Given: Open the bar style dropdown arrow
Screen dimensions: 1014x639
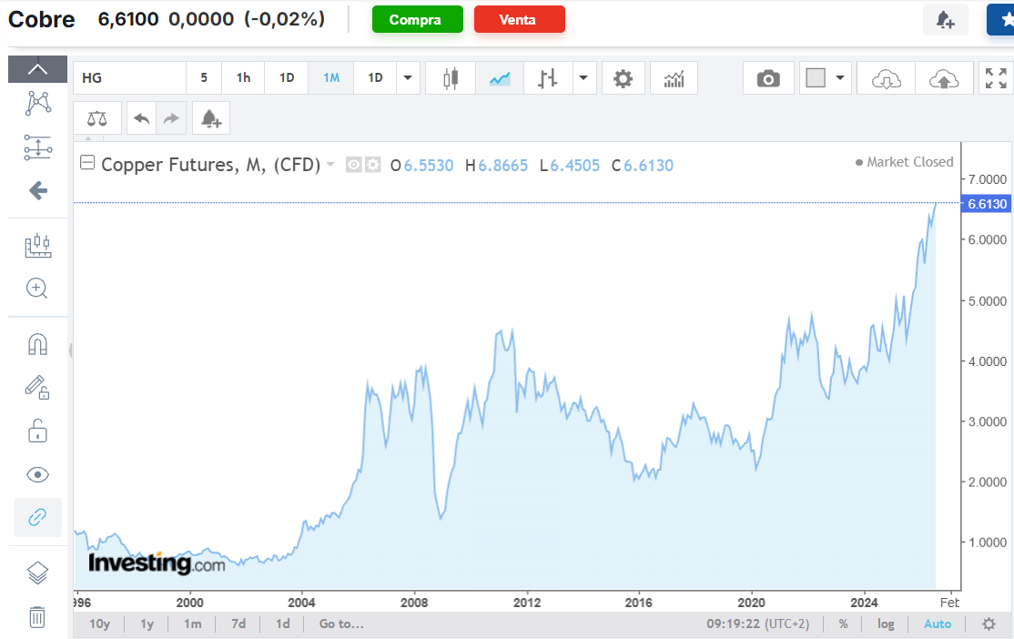Looking at the screenshot, I should (583, 78).
